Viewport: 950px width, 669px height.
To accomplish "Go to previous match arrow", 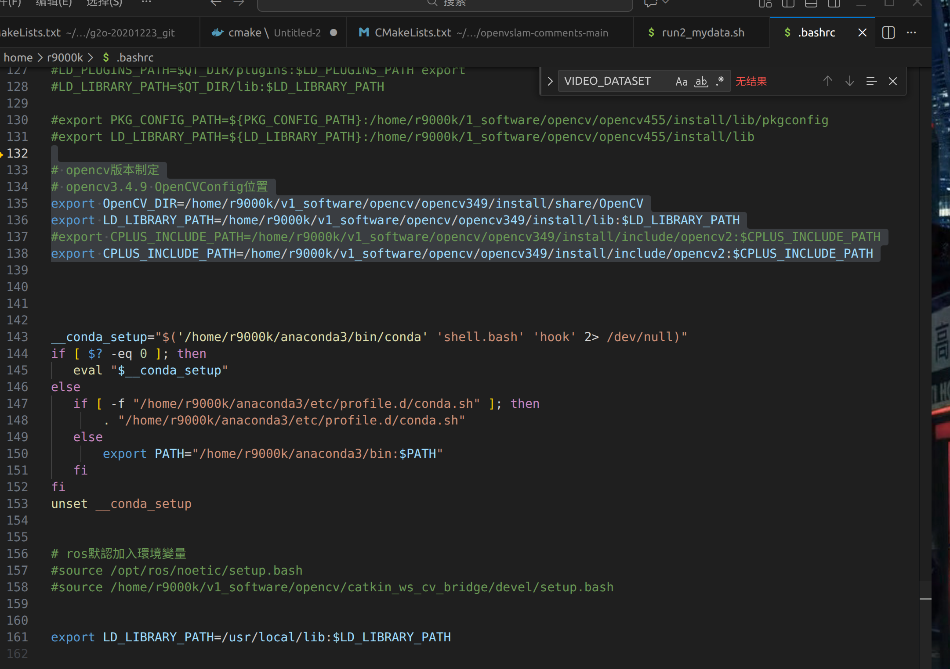I will (x=827, y=82).
